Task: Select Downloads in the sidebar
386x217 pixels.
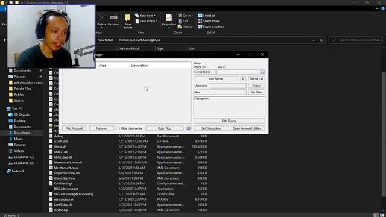Action: pos(20,133)
